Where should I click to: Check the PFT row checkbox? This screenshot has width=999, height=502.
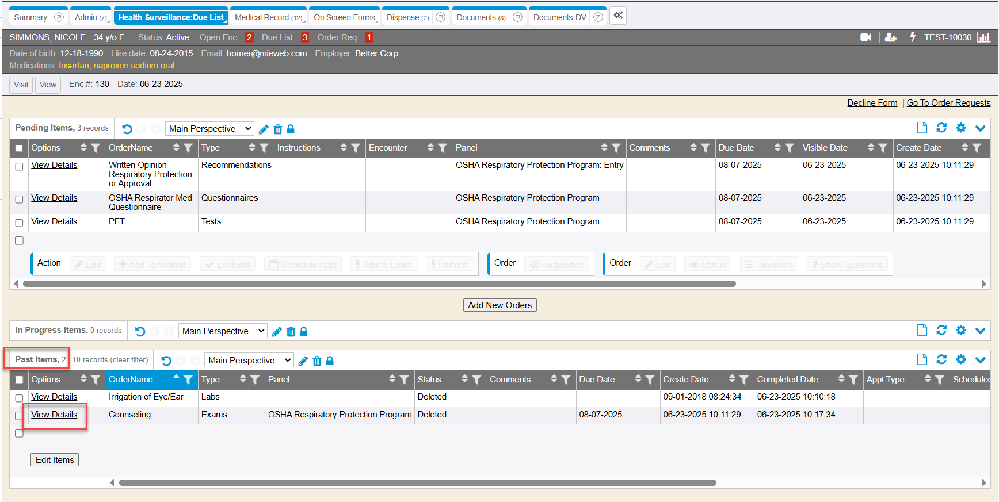(19, 223)
